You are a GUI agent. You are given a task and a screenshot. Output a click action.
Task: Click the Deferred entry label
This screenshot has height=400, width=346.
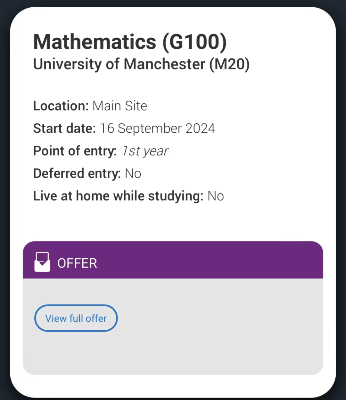pos(77,174)
